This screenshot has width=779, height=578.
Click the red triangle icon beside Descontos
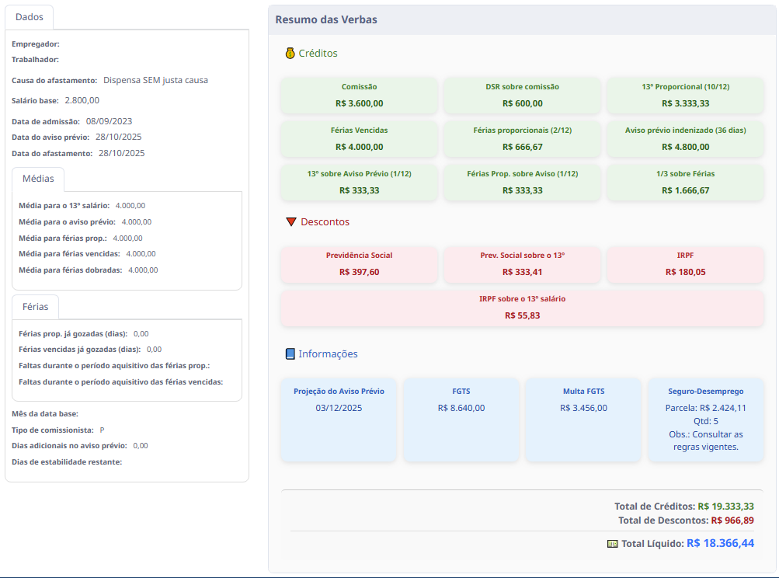(291, 222)
